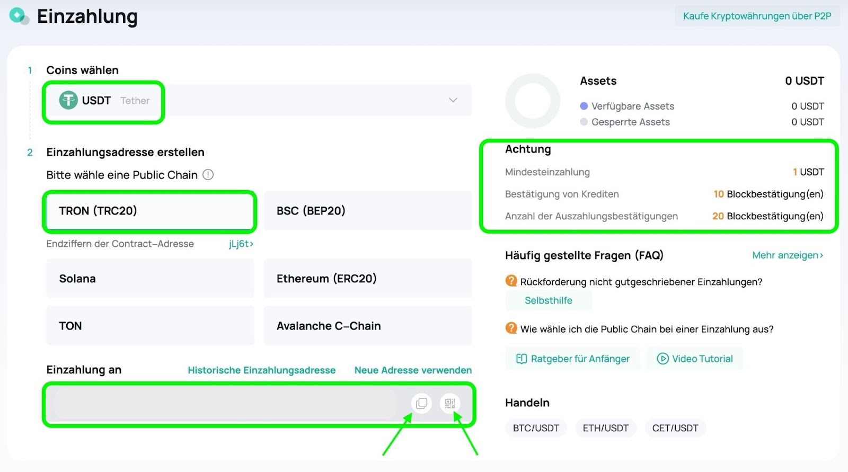848x472 pixels.
Task: Click the assets donut chart
Action: tap(533, 101)
